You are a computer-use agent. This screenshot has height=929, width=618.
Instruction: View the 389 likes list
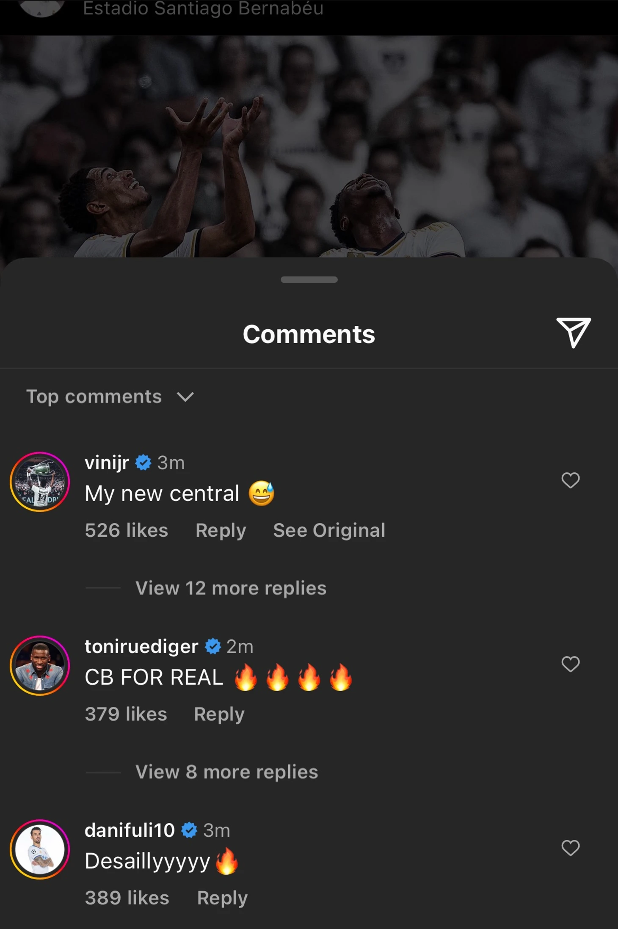127,898
